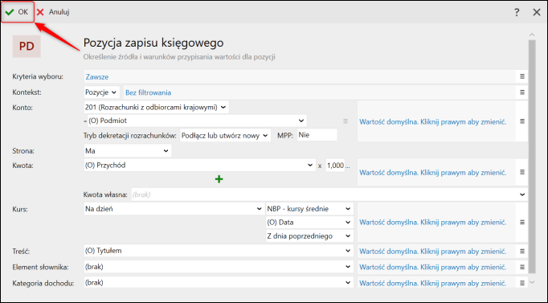
Task: Expand the Z dnia poprzedniego dropdown
Action: click(x=309, y=236)
